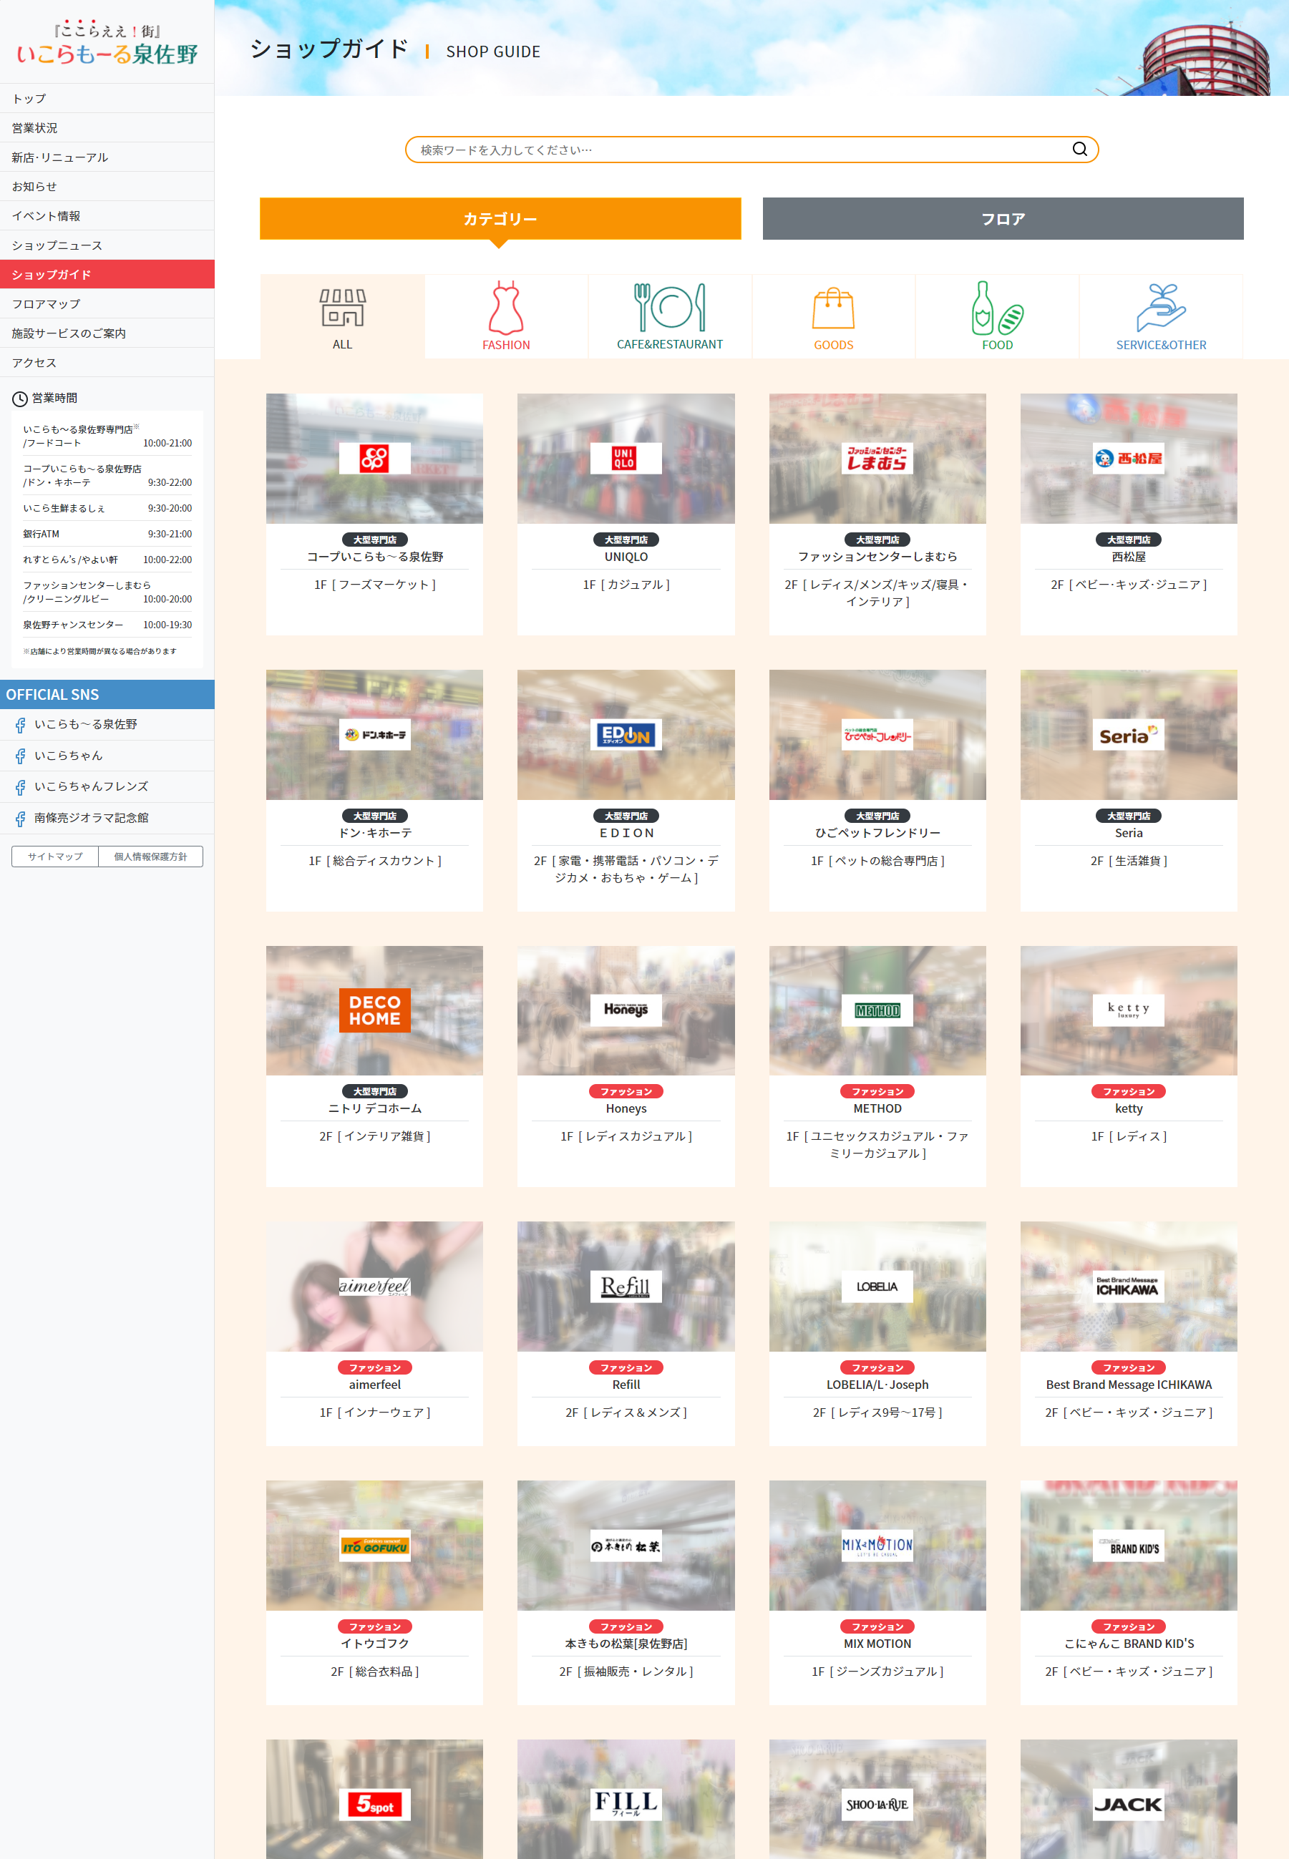
Task: Open Best Brand Message ICHIKAWA link
Action: pos(1128,1385)
